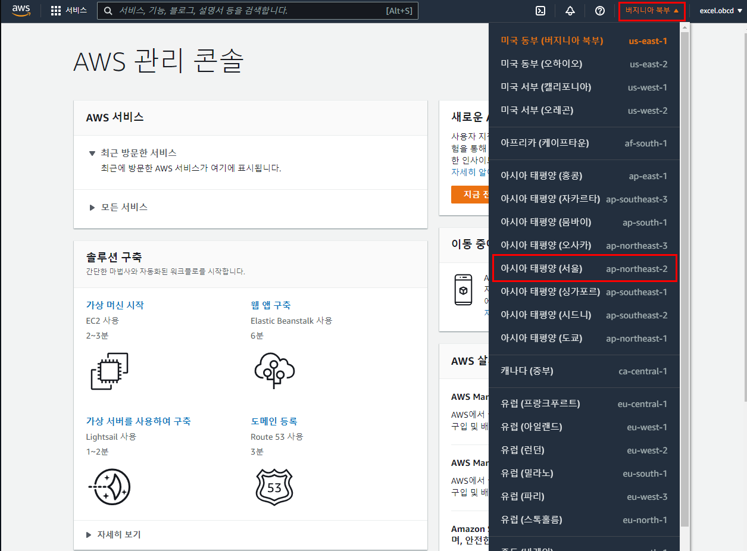Click the Lightsail compass icon
This screenshot has width=747, height=551.
[110, 487]
